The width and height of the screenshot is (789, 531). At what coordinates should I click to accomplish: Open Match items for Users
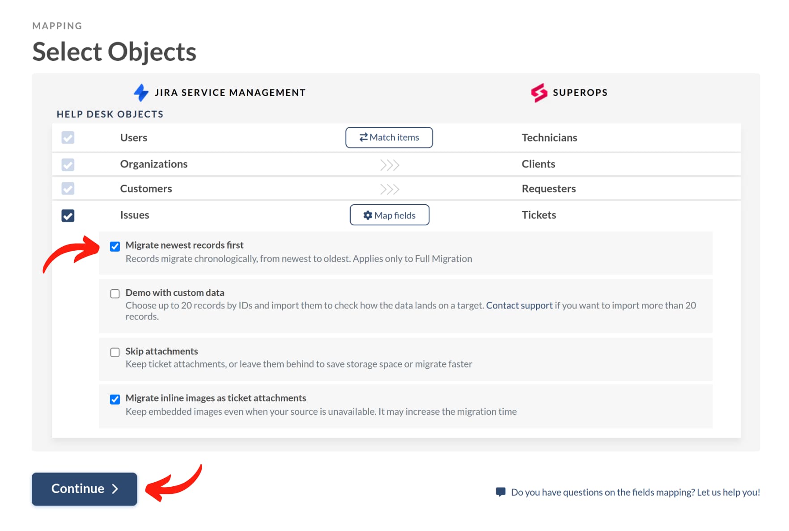click(x=389, y=137)
